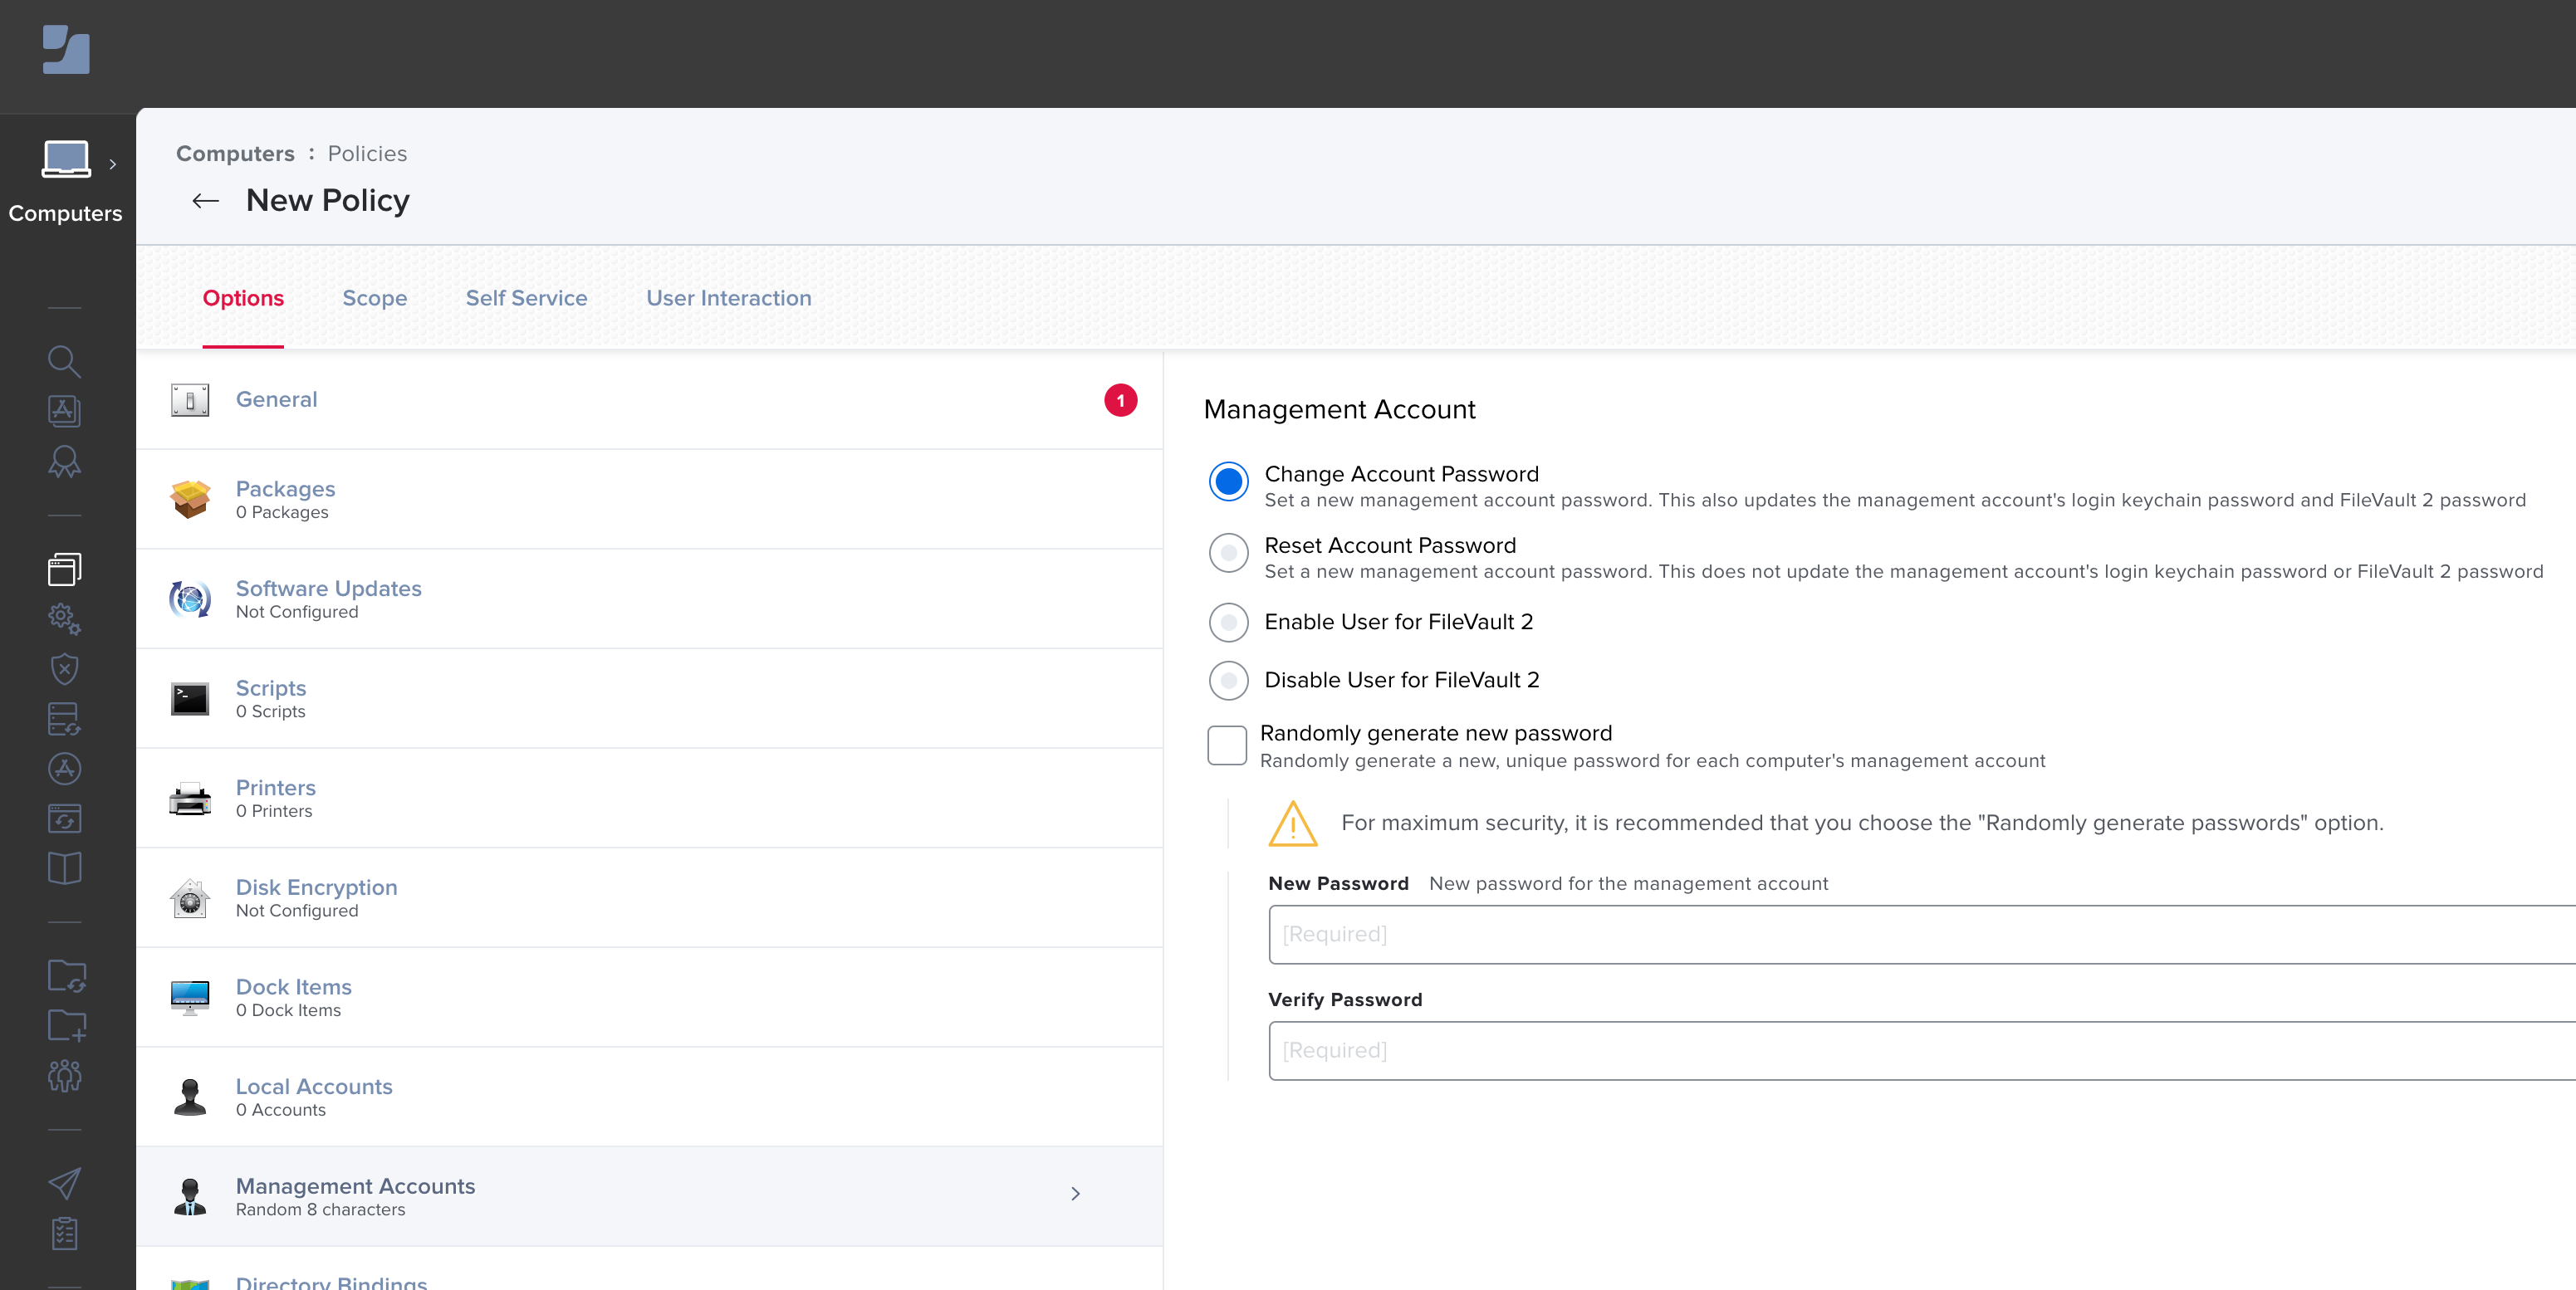Select the Management Accounts payload
Viewport: 2576px width, 1290px height.
[649, 1197]
